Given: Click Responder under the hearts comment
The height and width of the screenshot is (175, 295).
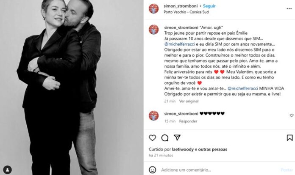Looking at the screenshot, I should 188,121.
